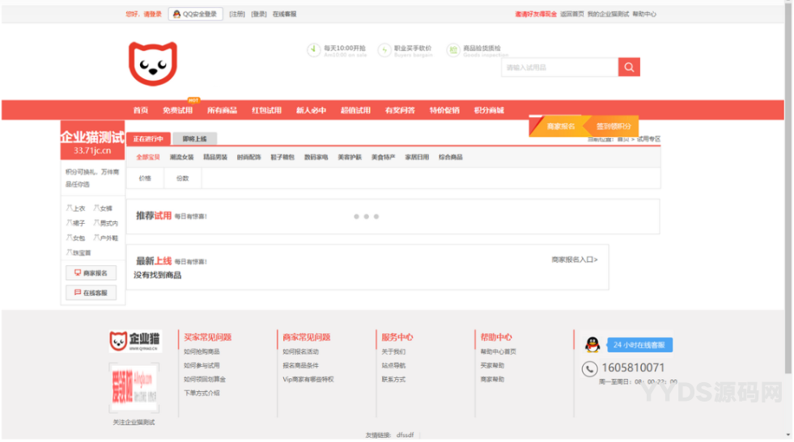The width and height of the screenshot is (794, 442).
Task: Select the 鞋子箱包 category filter
Action: click(x=282, y=158)
